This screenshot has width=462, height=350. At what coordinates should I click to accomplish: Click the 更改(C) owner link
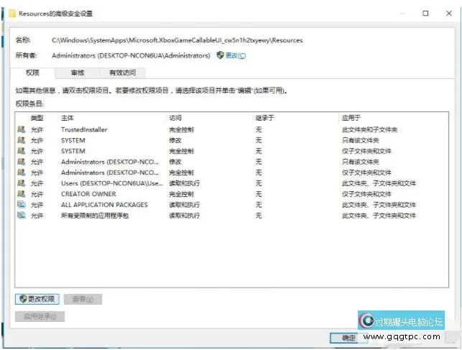(236, 55)
